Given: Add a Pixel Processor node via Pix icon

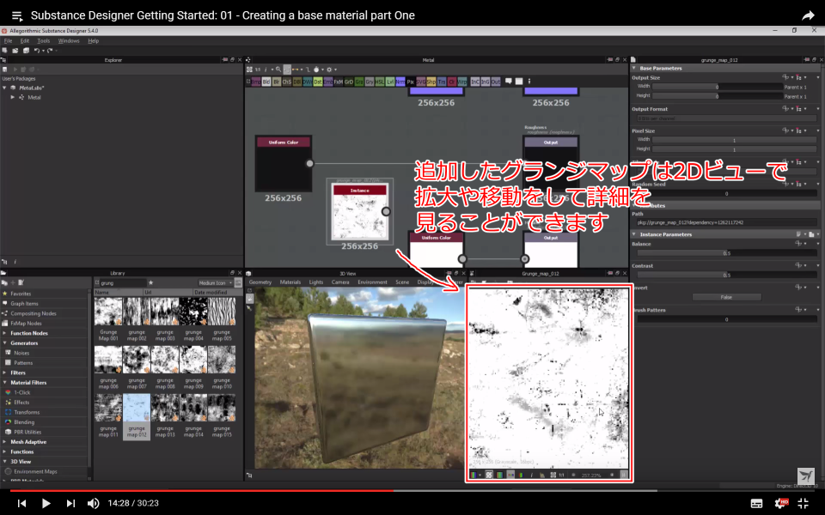Looking at the screenshot, I should (x=411, y=82).
